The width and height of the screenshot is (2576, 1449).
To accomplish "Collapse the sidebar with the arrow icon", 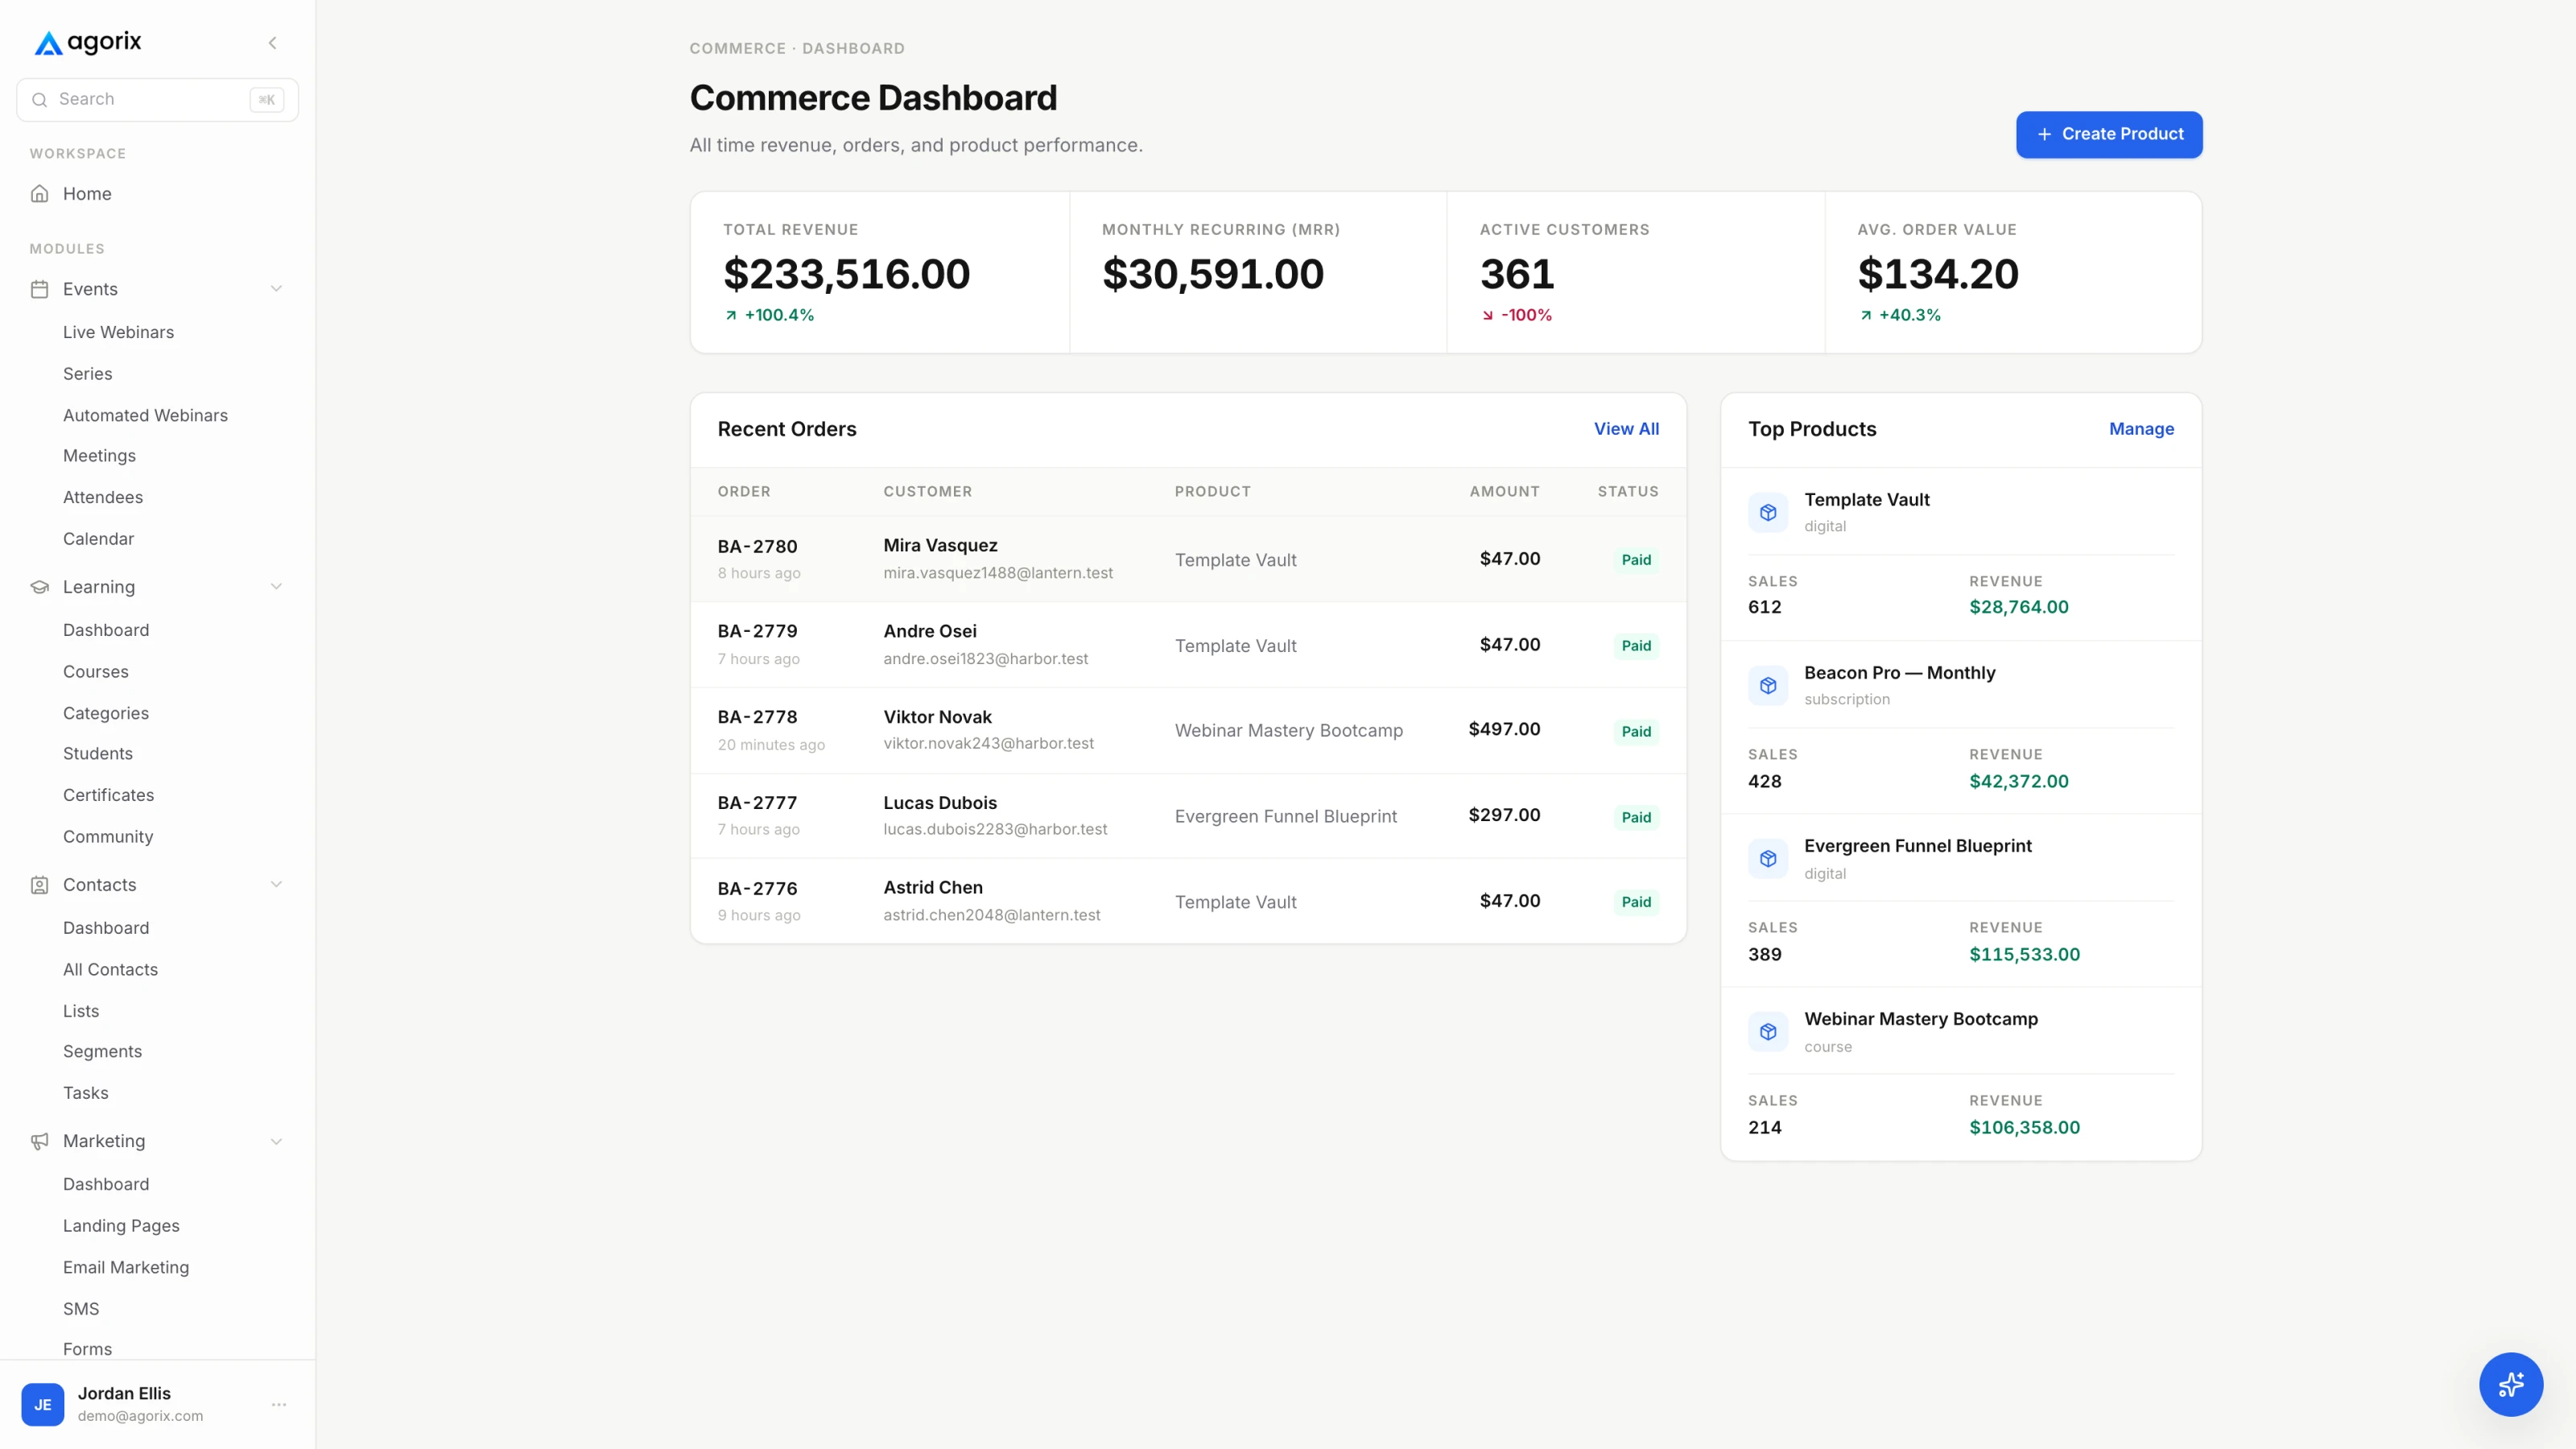I will click(272, 43).
